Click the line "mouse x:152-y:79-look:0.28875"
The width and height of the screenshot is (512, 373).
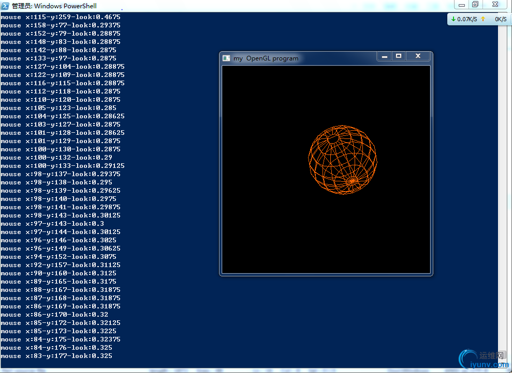[61, 34]
